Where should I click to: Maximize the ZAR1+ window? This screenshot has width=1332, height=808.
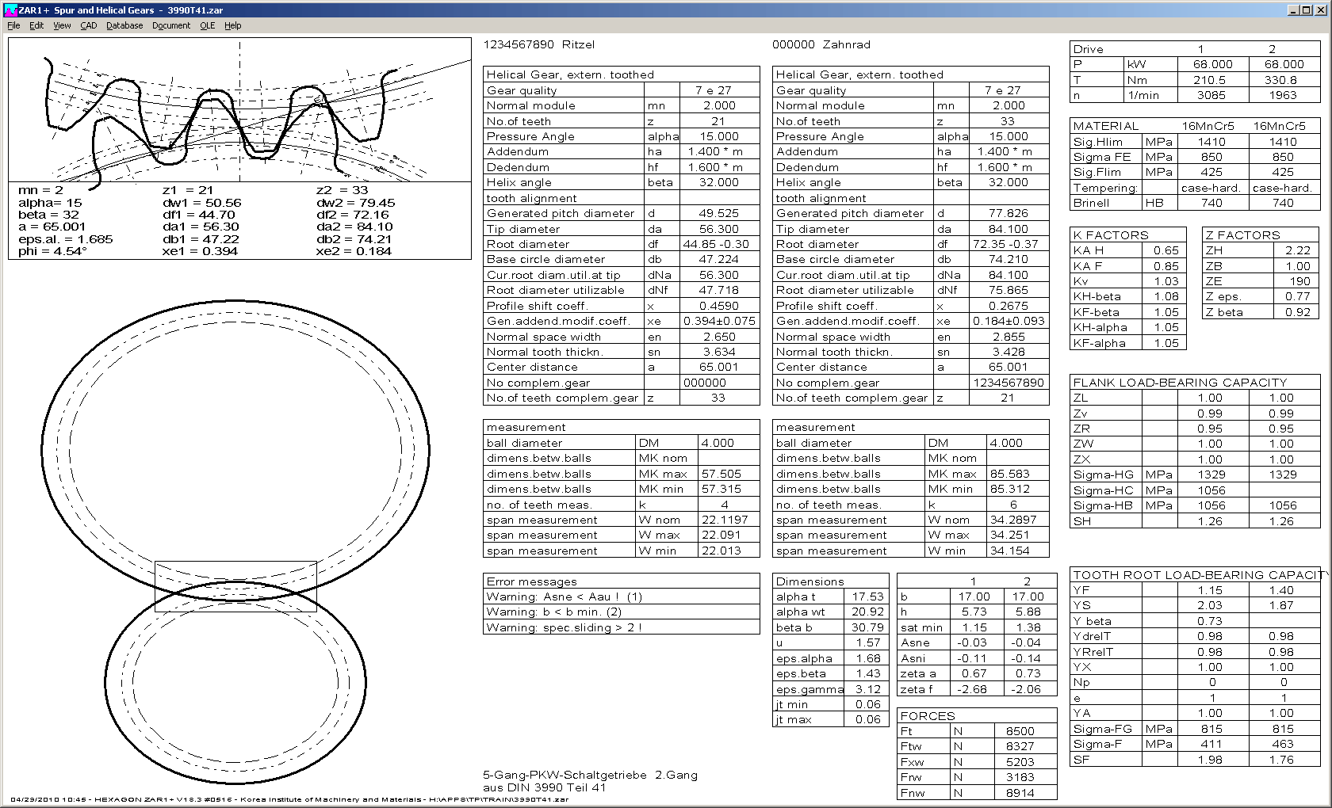coord(1307,10)
